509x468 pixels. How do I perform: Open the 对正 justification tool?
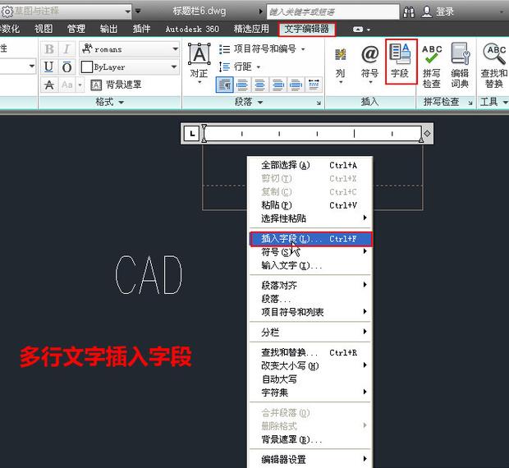[199, 64]
